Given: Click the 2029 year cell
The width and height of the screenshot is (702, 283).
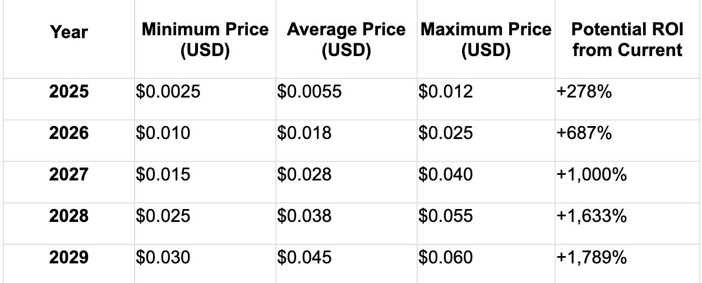Looking at the screenshot, I should coord(68,258).
